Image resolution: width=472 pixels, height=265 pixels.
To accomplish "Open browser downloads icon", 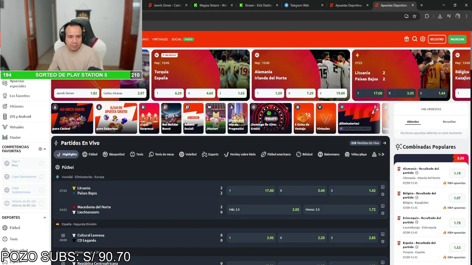I will (x=440, y=16).
